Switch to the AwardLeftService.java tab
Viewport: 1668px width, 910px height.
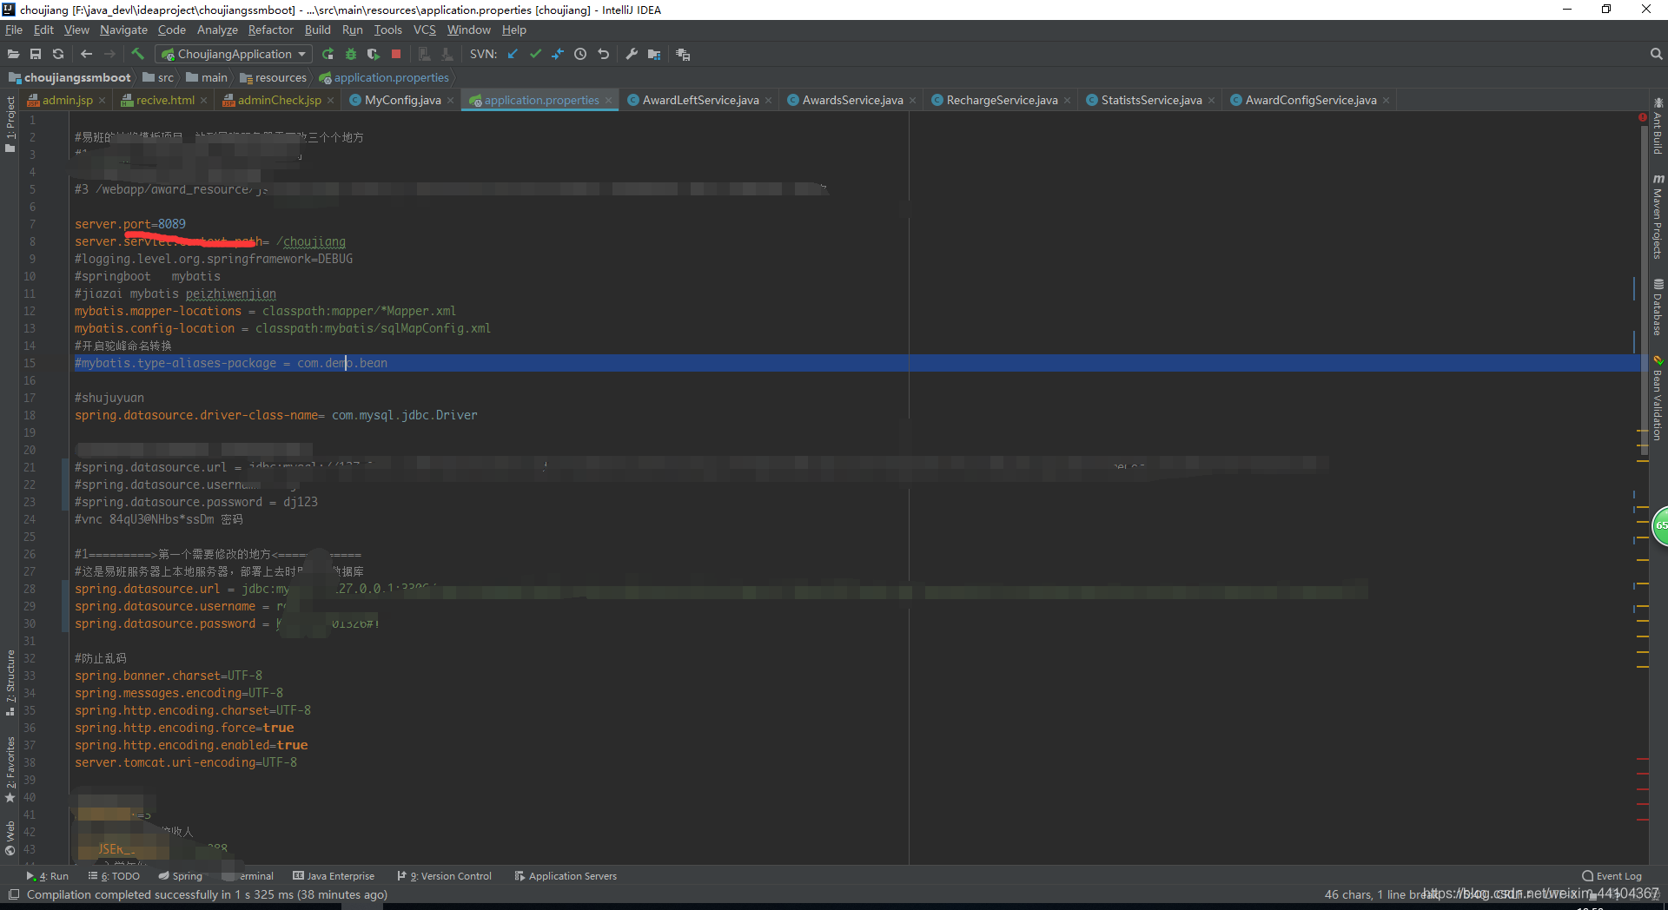coord(700,100)
